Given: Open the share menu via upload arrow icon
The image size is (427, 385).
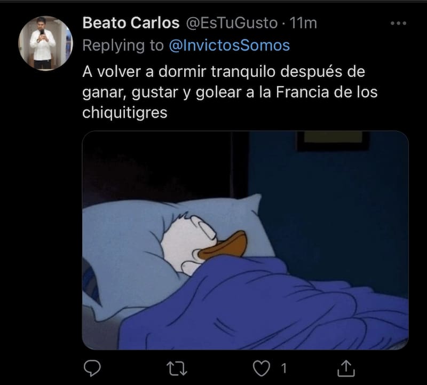Looking at the screenshot, I should (x=346, y=368).
